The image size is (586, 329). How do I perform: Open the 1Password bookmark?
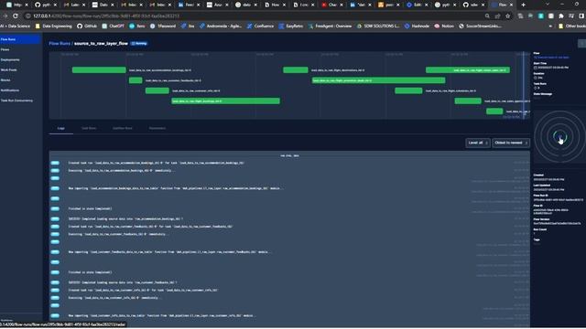pyautogui.click(x=163, y=27)
